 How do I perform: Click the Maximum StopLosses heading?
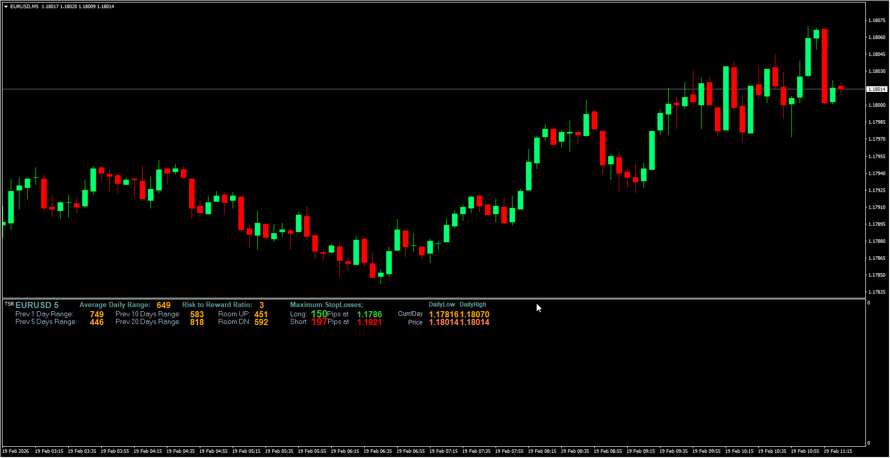click(x=326, y=305)
